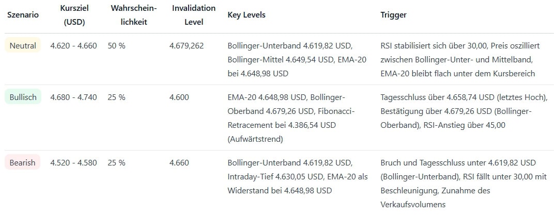556x216 pixels.
Task: Click the Bearish row 25 % cell
Action: [117, 163]
